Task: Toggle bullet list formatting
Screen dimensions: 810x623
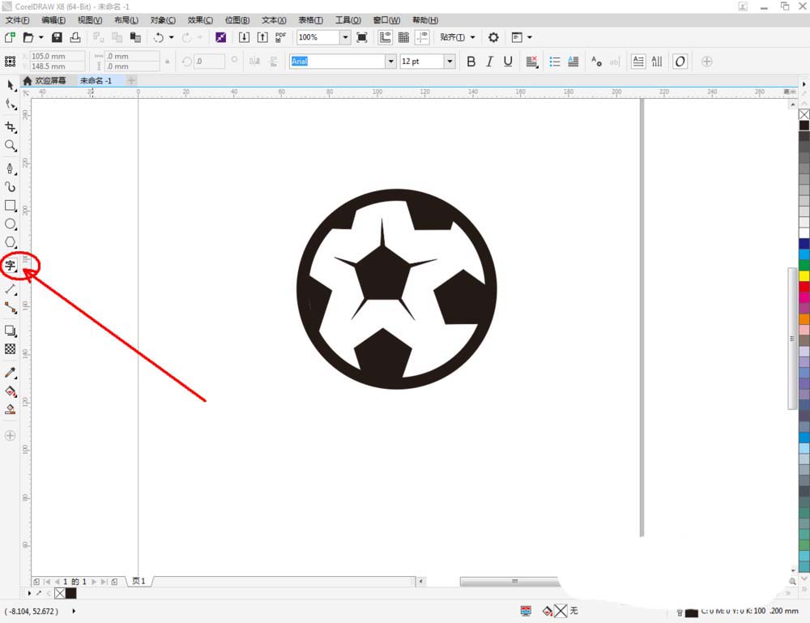Action: coord(555,62)
